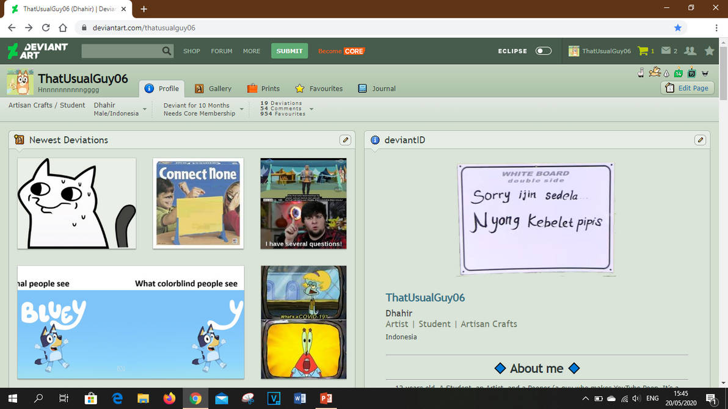Viewport: 728px width, 409px height.
Task: Click the llama badge icon
Action: pyautogui.click(x=641, y=73)
